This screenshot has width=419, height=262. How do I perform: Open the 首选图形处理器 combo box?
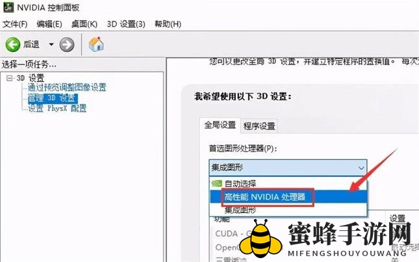coord(288,168)
